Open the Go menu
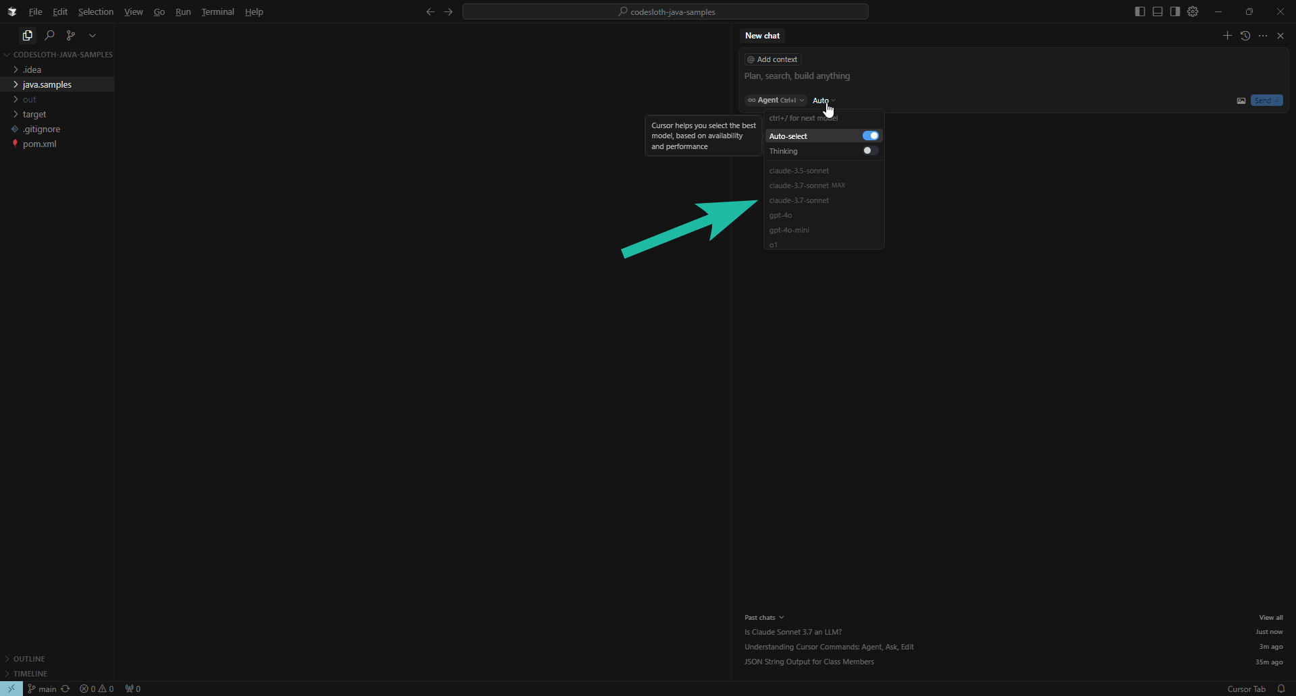1296x696 pixels. [x=159, y=11]
